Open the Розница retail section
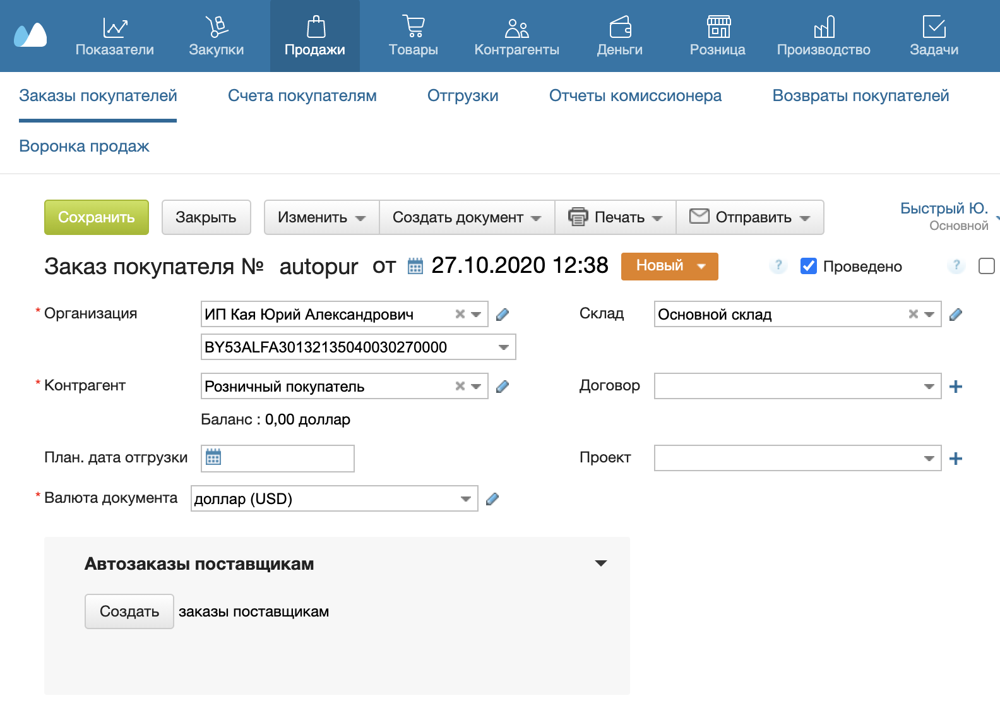The image size is (1000, 710). pos(718,36)
